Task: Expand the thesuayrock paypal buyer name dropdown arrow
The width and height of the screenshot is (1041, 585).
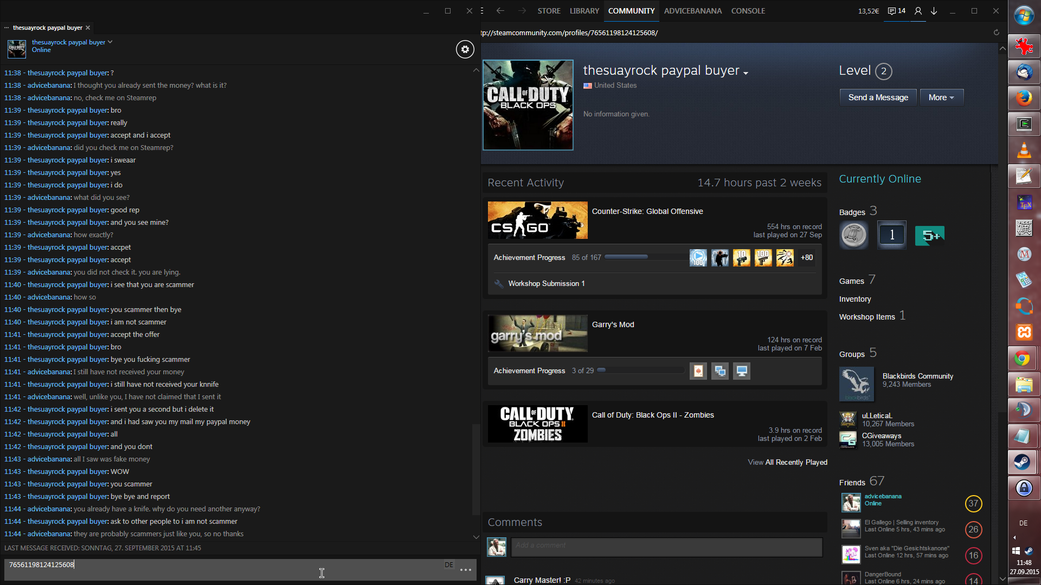Action: point(746,73)
